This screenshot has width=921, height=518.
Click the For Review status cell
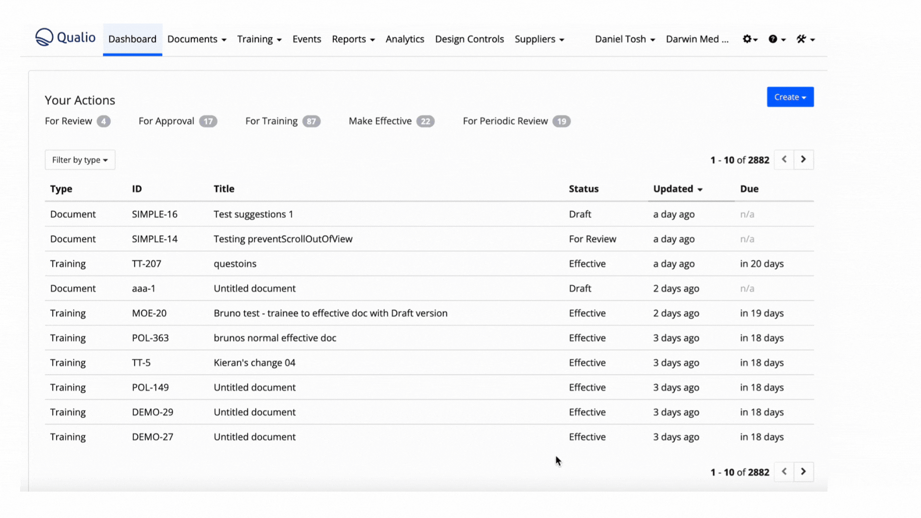pyautogui.click(x=592, y=239)
